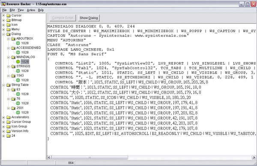The image size is (257, 166).
Task: Click the Version Info folder icon
Action: 9,131
